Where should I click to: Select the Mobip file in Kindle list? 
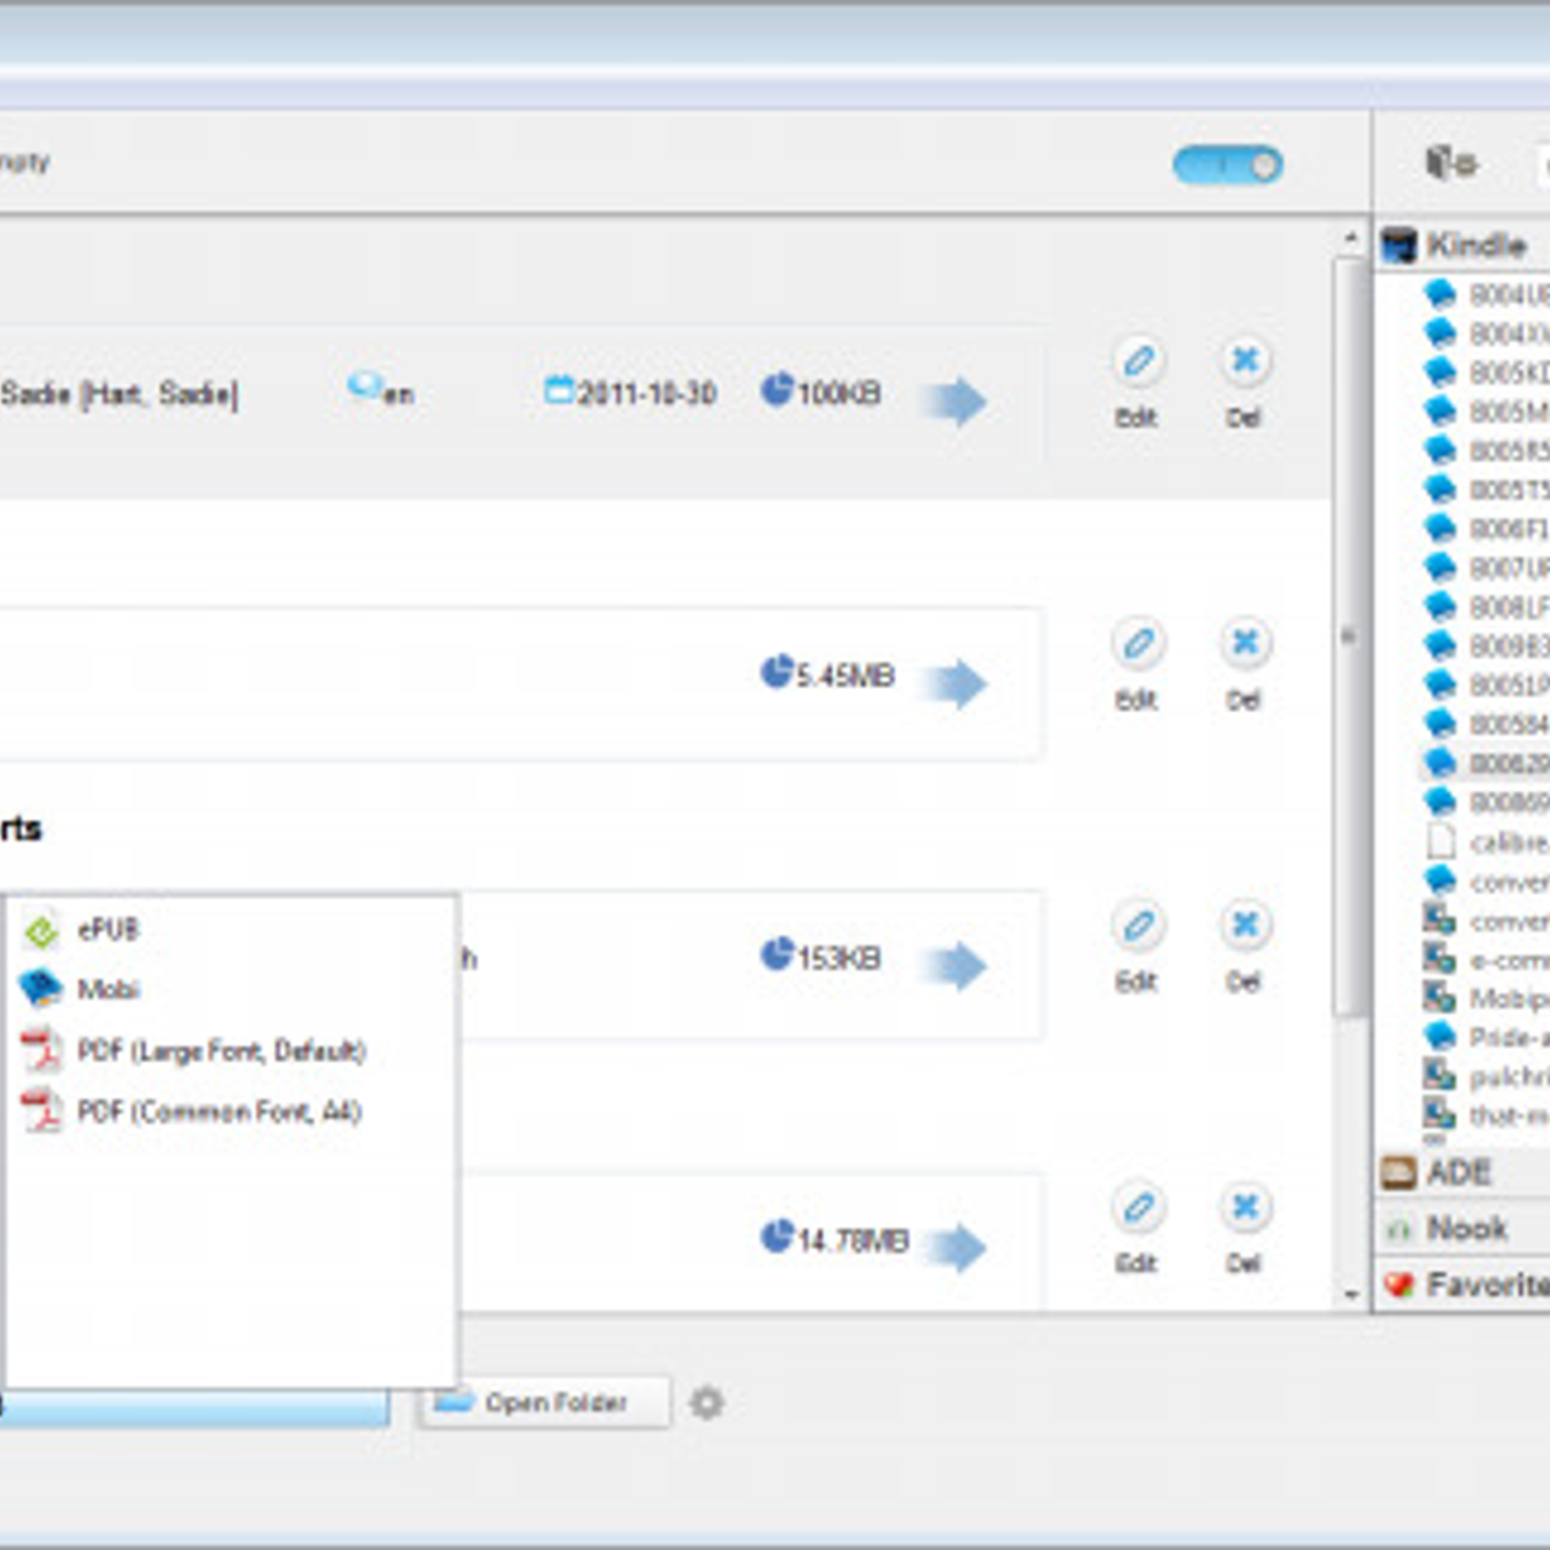1485,998
